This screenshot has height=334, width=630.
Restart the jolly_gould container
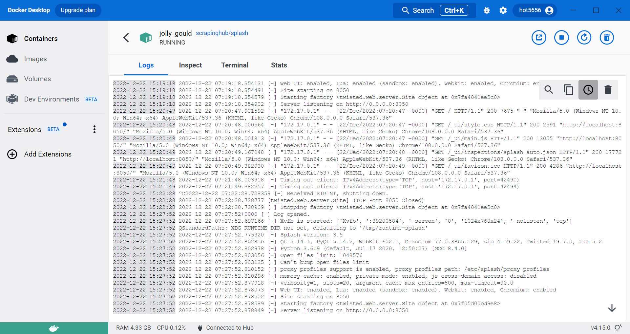[584, 38]
